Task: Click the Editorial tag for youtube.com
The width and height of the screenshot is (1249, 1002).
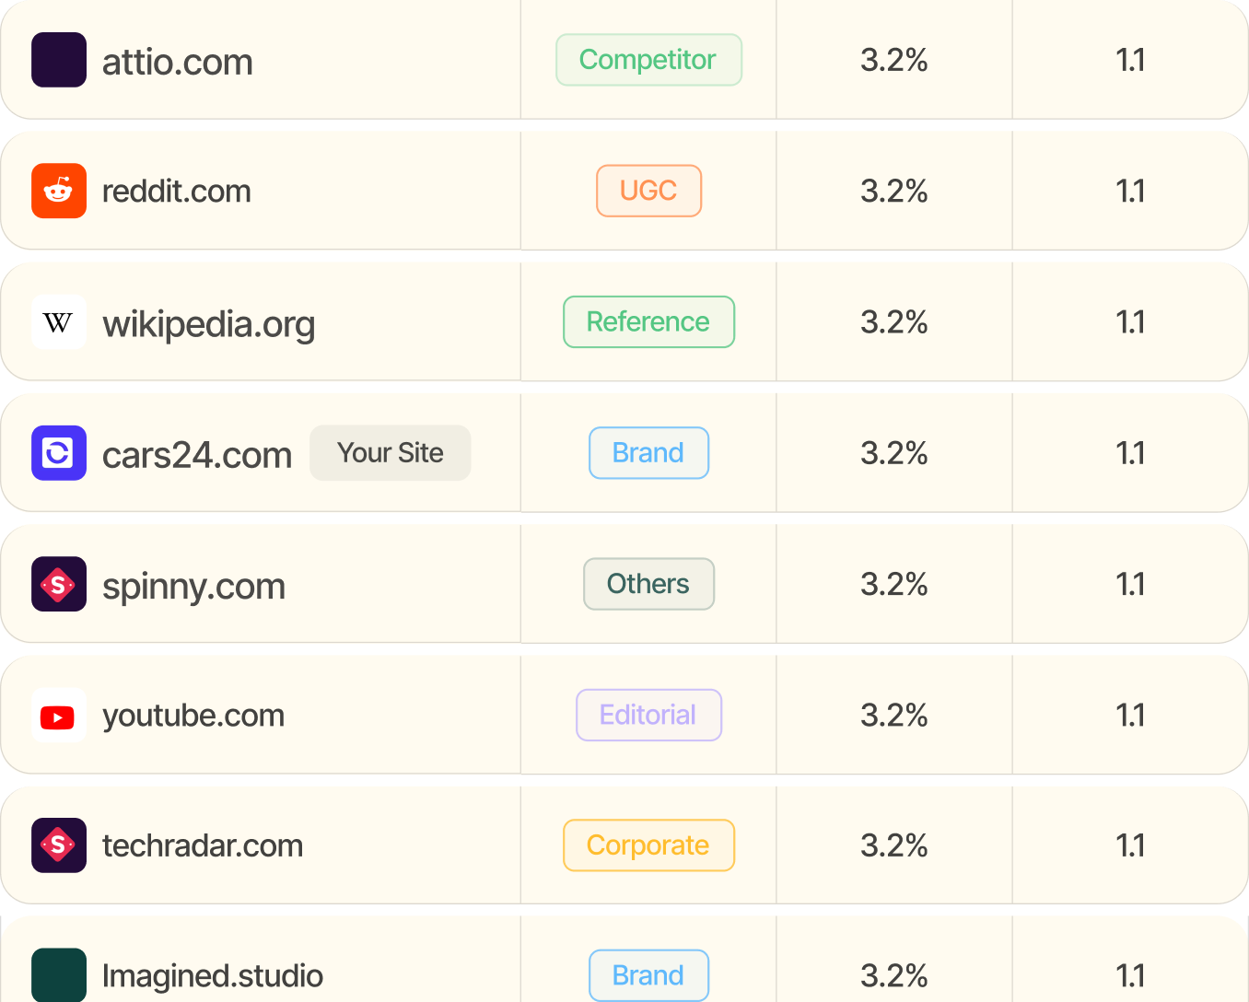Action: click(648, 716)
